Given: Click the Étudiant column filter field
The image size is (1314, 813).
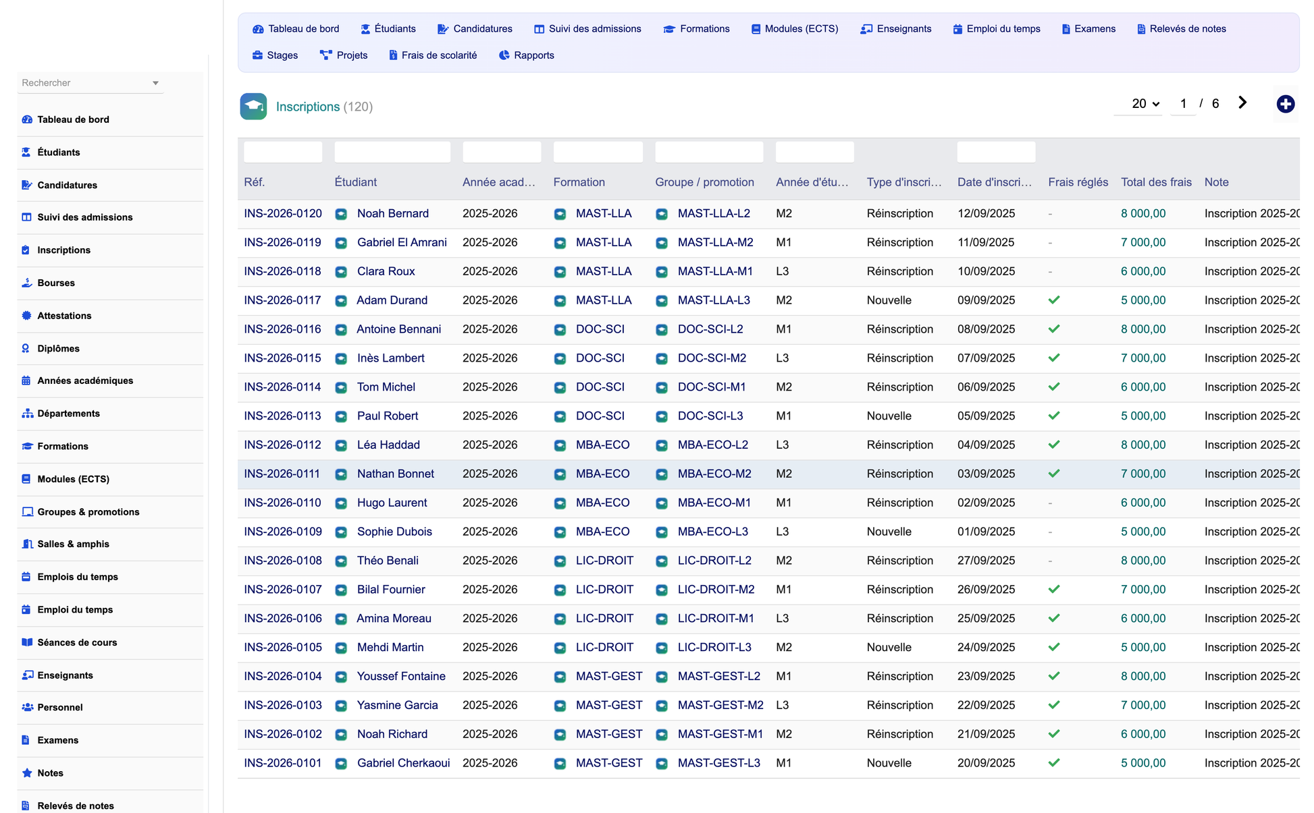Looking at the screenshot, I should tap(392, 152).
